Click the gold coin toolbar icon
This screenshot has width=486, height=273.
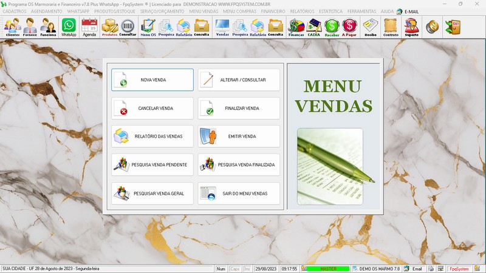[432, 27]
